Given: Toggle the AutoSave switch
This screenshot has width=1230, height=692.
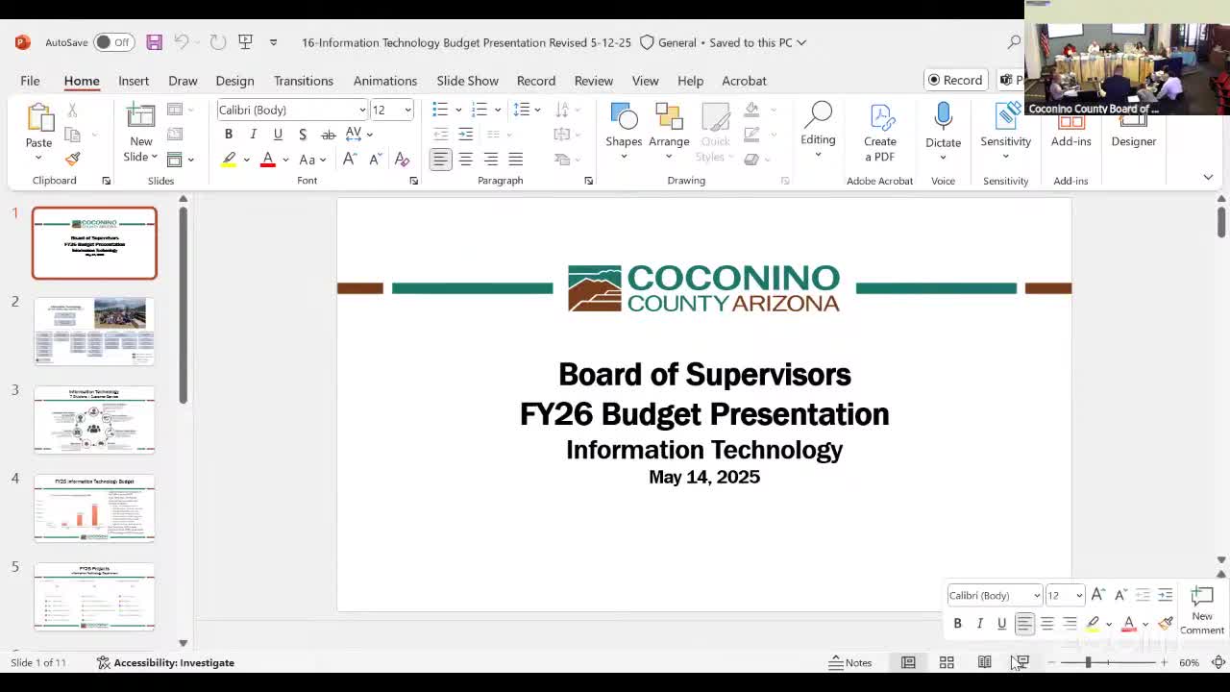Looking at the screenshot, I should (x=114, y=42).
